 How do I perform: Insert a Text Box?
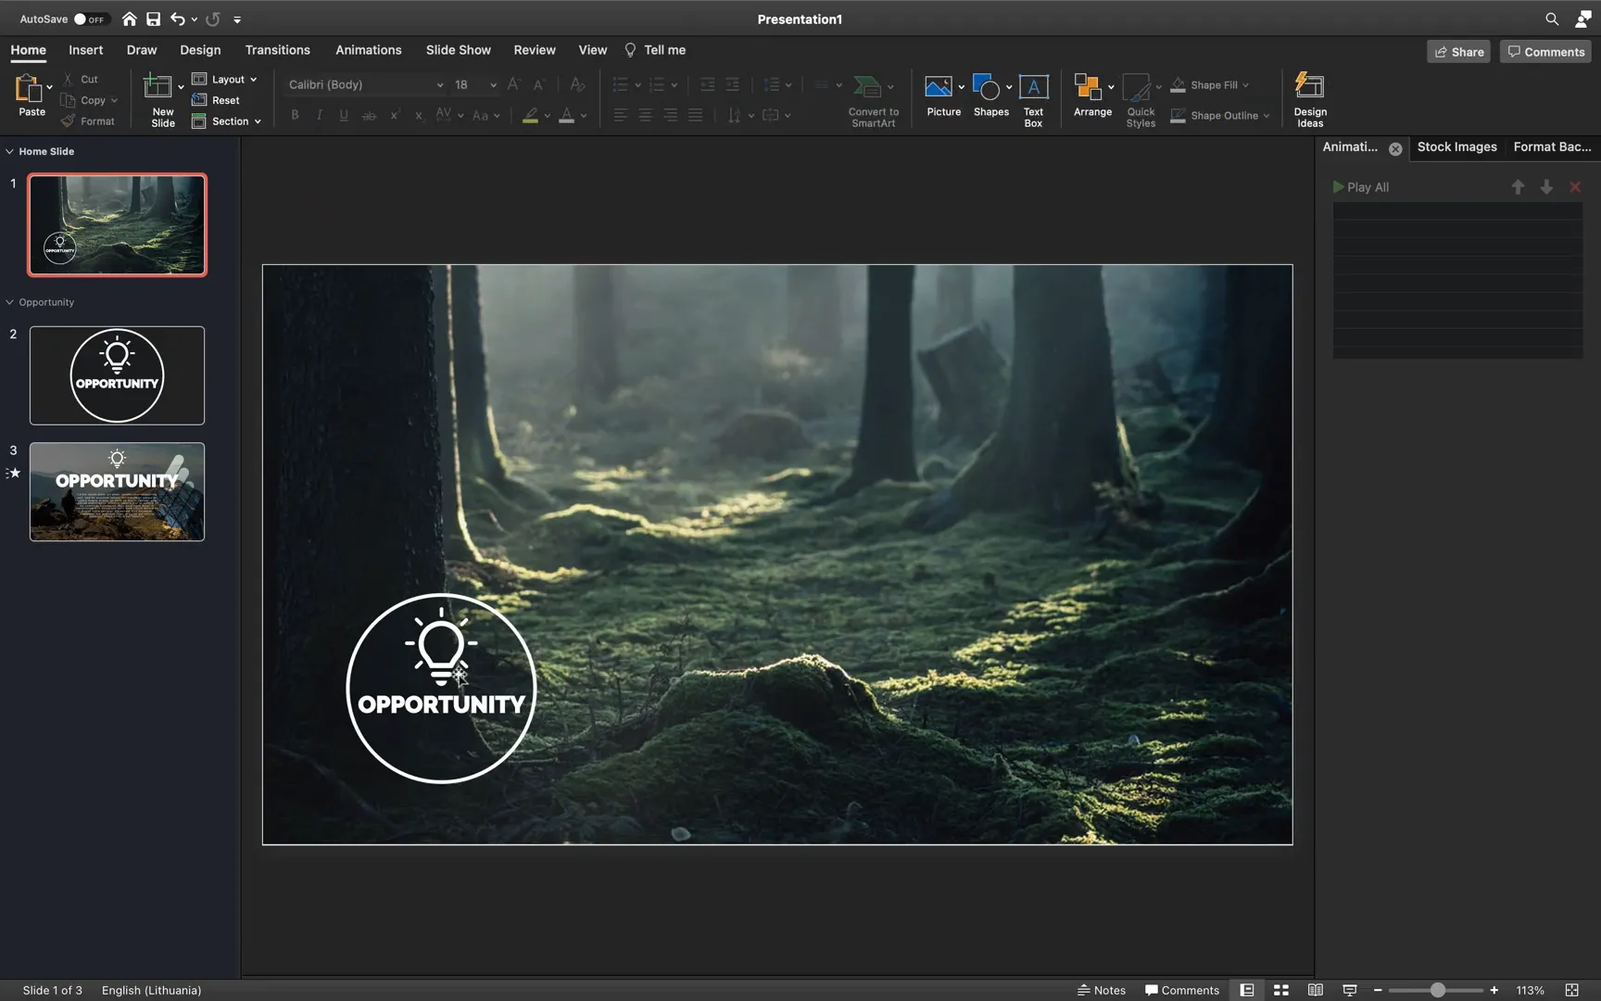(1033, 99)
